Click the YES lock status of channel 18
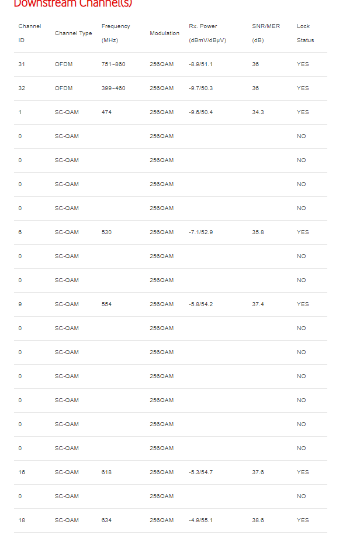This screenshot has height=538, width=360. click(x=303, y=520)
